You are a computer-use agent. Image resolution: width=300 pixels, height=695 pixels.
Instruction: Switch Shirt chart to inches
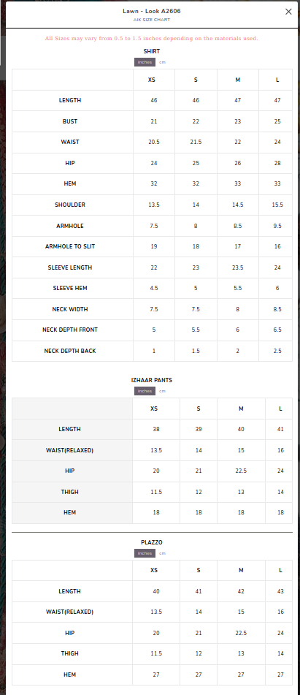click(x=145, y=62)
